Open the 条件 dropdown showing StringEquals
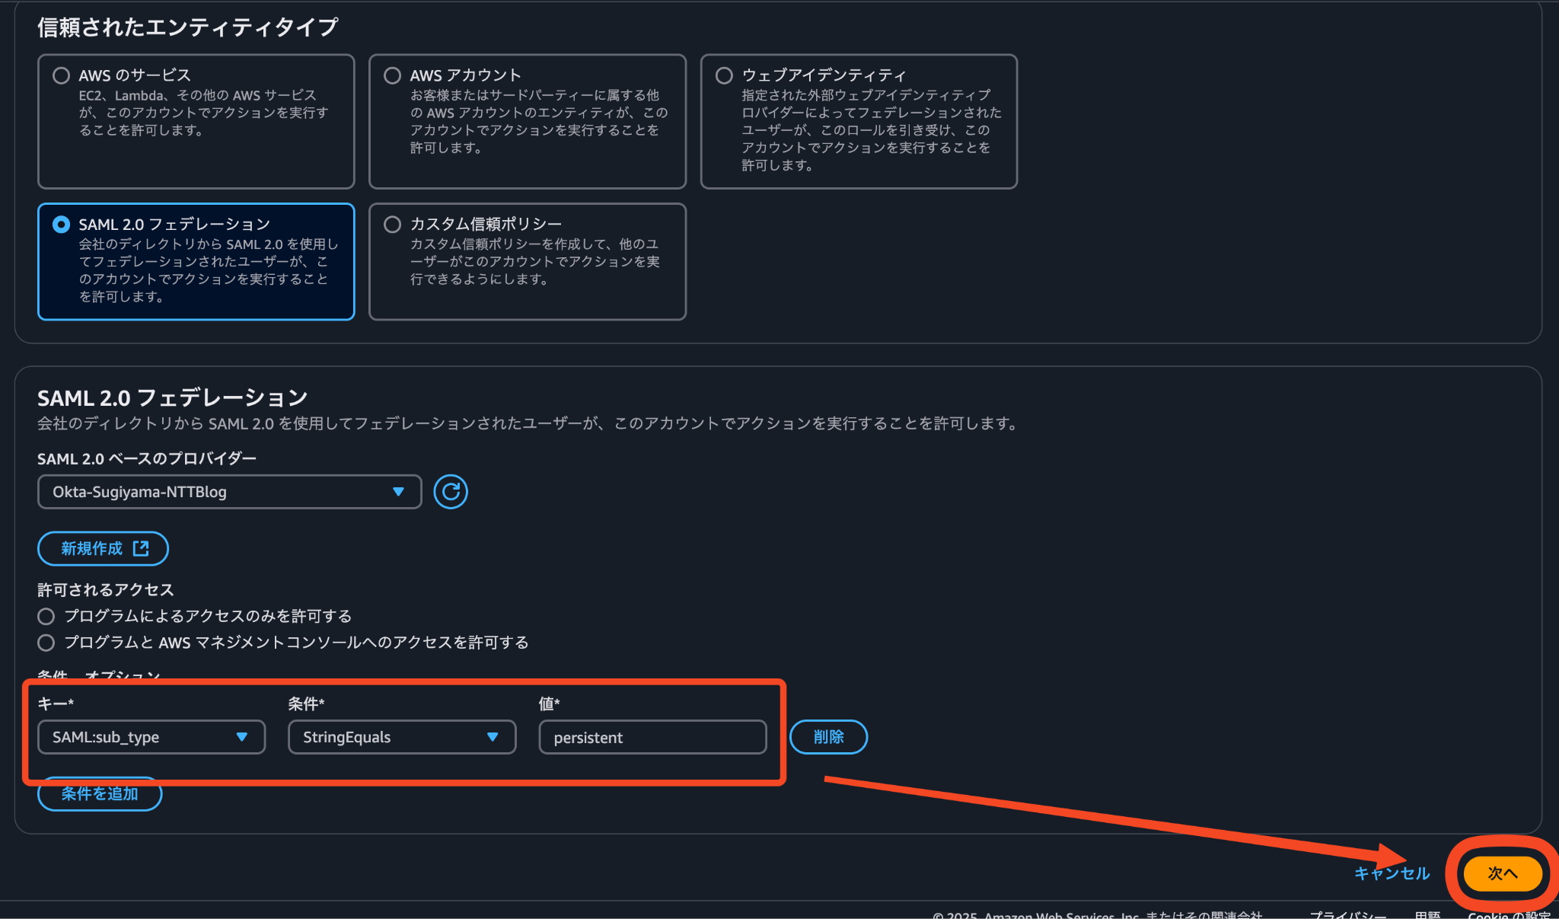 click(402, 737)
